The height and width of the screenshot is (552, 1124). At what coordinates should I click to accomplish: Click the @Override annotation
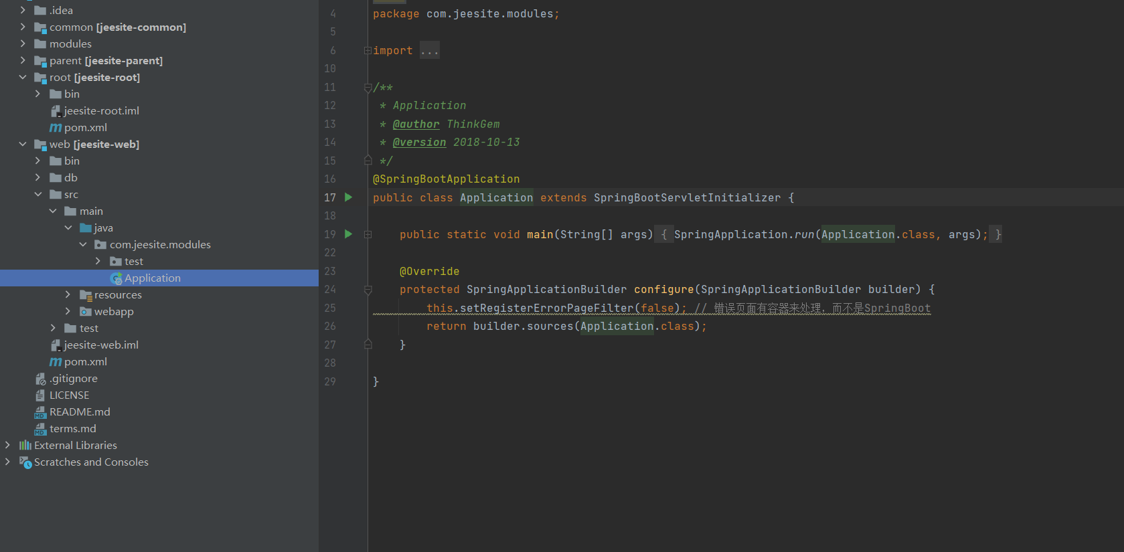pyautogui.click(x=429, y=272)
